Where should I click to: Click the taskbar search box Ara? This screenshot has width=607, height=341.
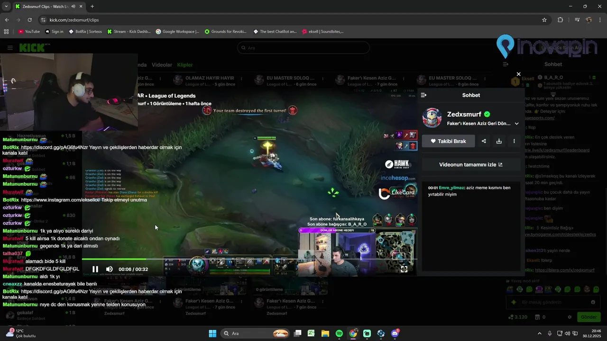(x=256, y=333)
